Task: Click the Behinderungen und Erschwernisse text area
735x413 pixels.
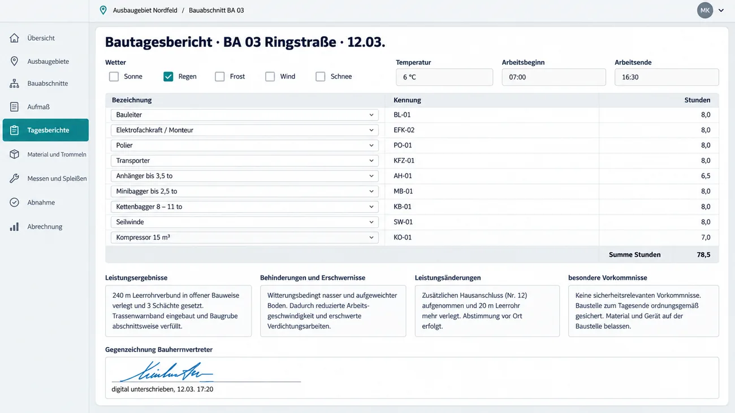Action: [333, 311]
